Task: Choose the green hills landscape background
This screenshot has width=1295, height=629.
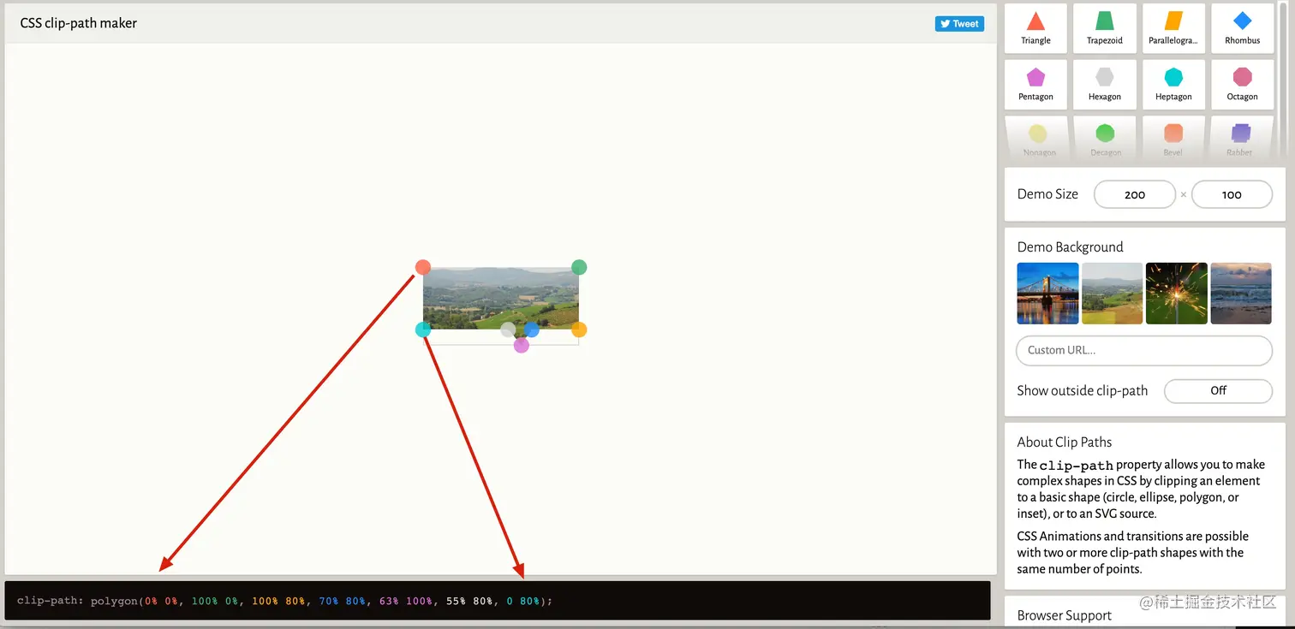Action: (1112, 294)
